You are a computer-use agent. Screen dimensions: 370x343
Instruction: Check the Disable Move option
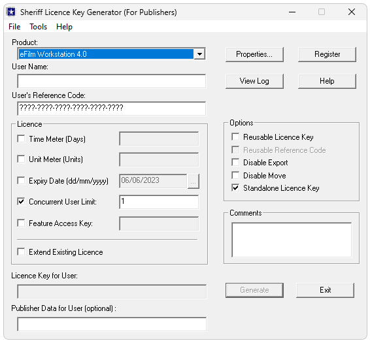click(x=235, y=175)
